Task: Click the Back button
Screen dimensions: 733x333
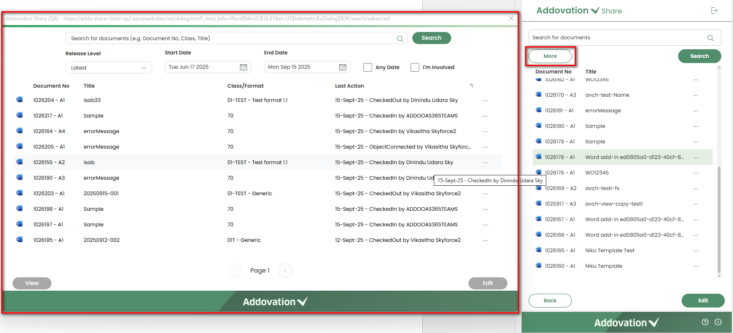Action: 550,301
